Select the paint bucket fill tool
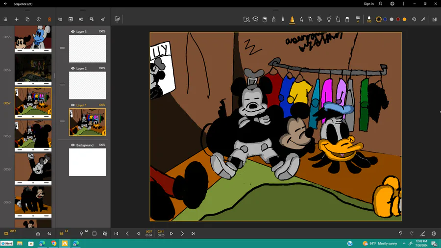Image resolution: width=441 pixels, height=248 pixels. (x=265, y=20)
